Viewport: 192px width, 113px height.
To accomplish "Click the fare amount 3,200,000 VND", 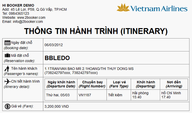I will coord(57,106).
